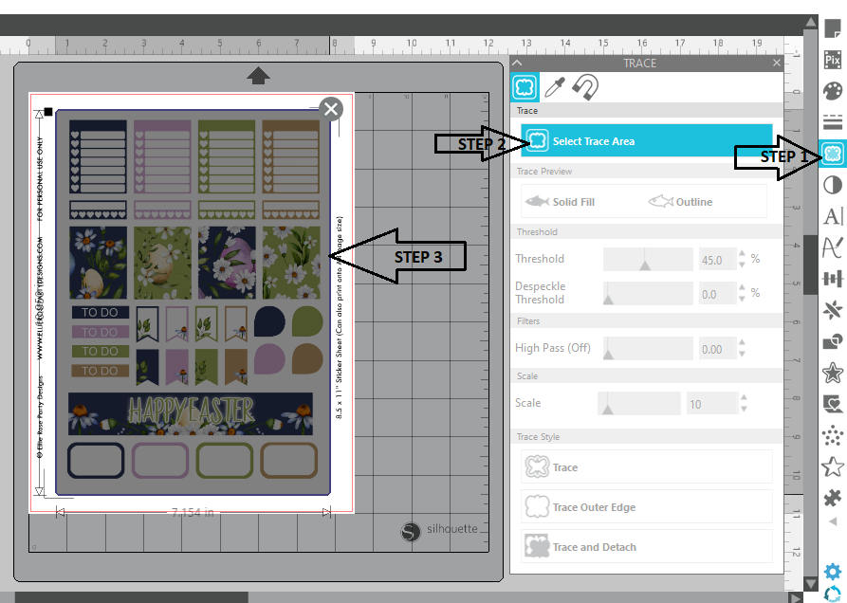Click the High Pass value field
This screenshot has width=847, height=603.
717,349
